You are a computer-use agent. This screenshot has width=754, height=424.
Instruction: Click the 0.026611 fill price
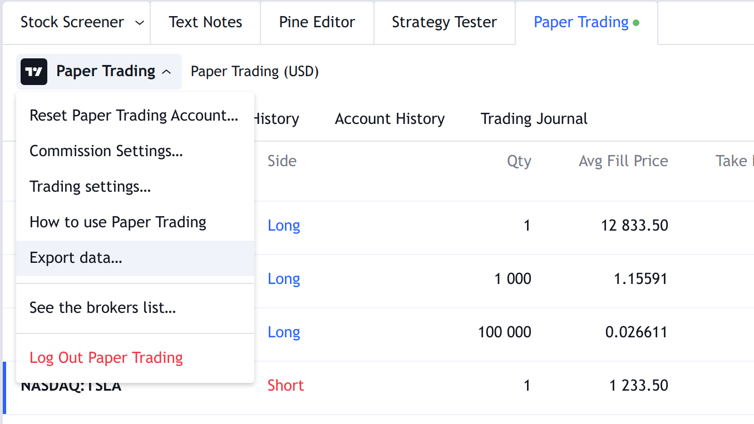point(637,332)
